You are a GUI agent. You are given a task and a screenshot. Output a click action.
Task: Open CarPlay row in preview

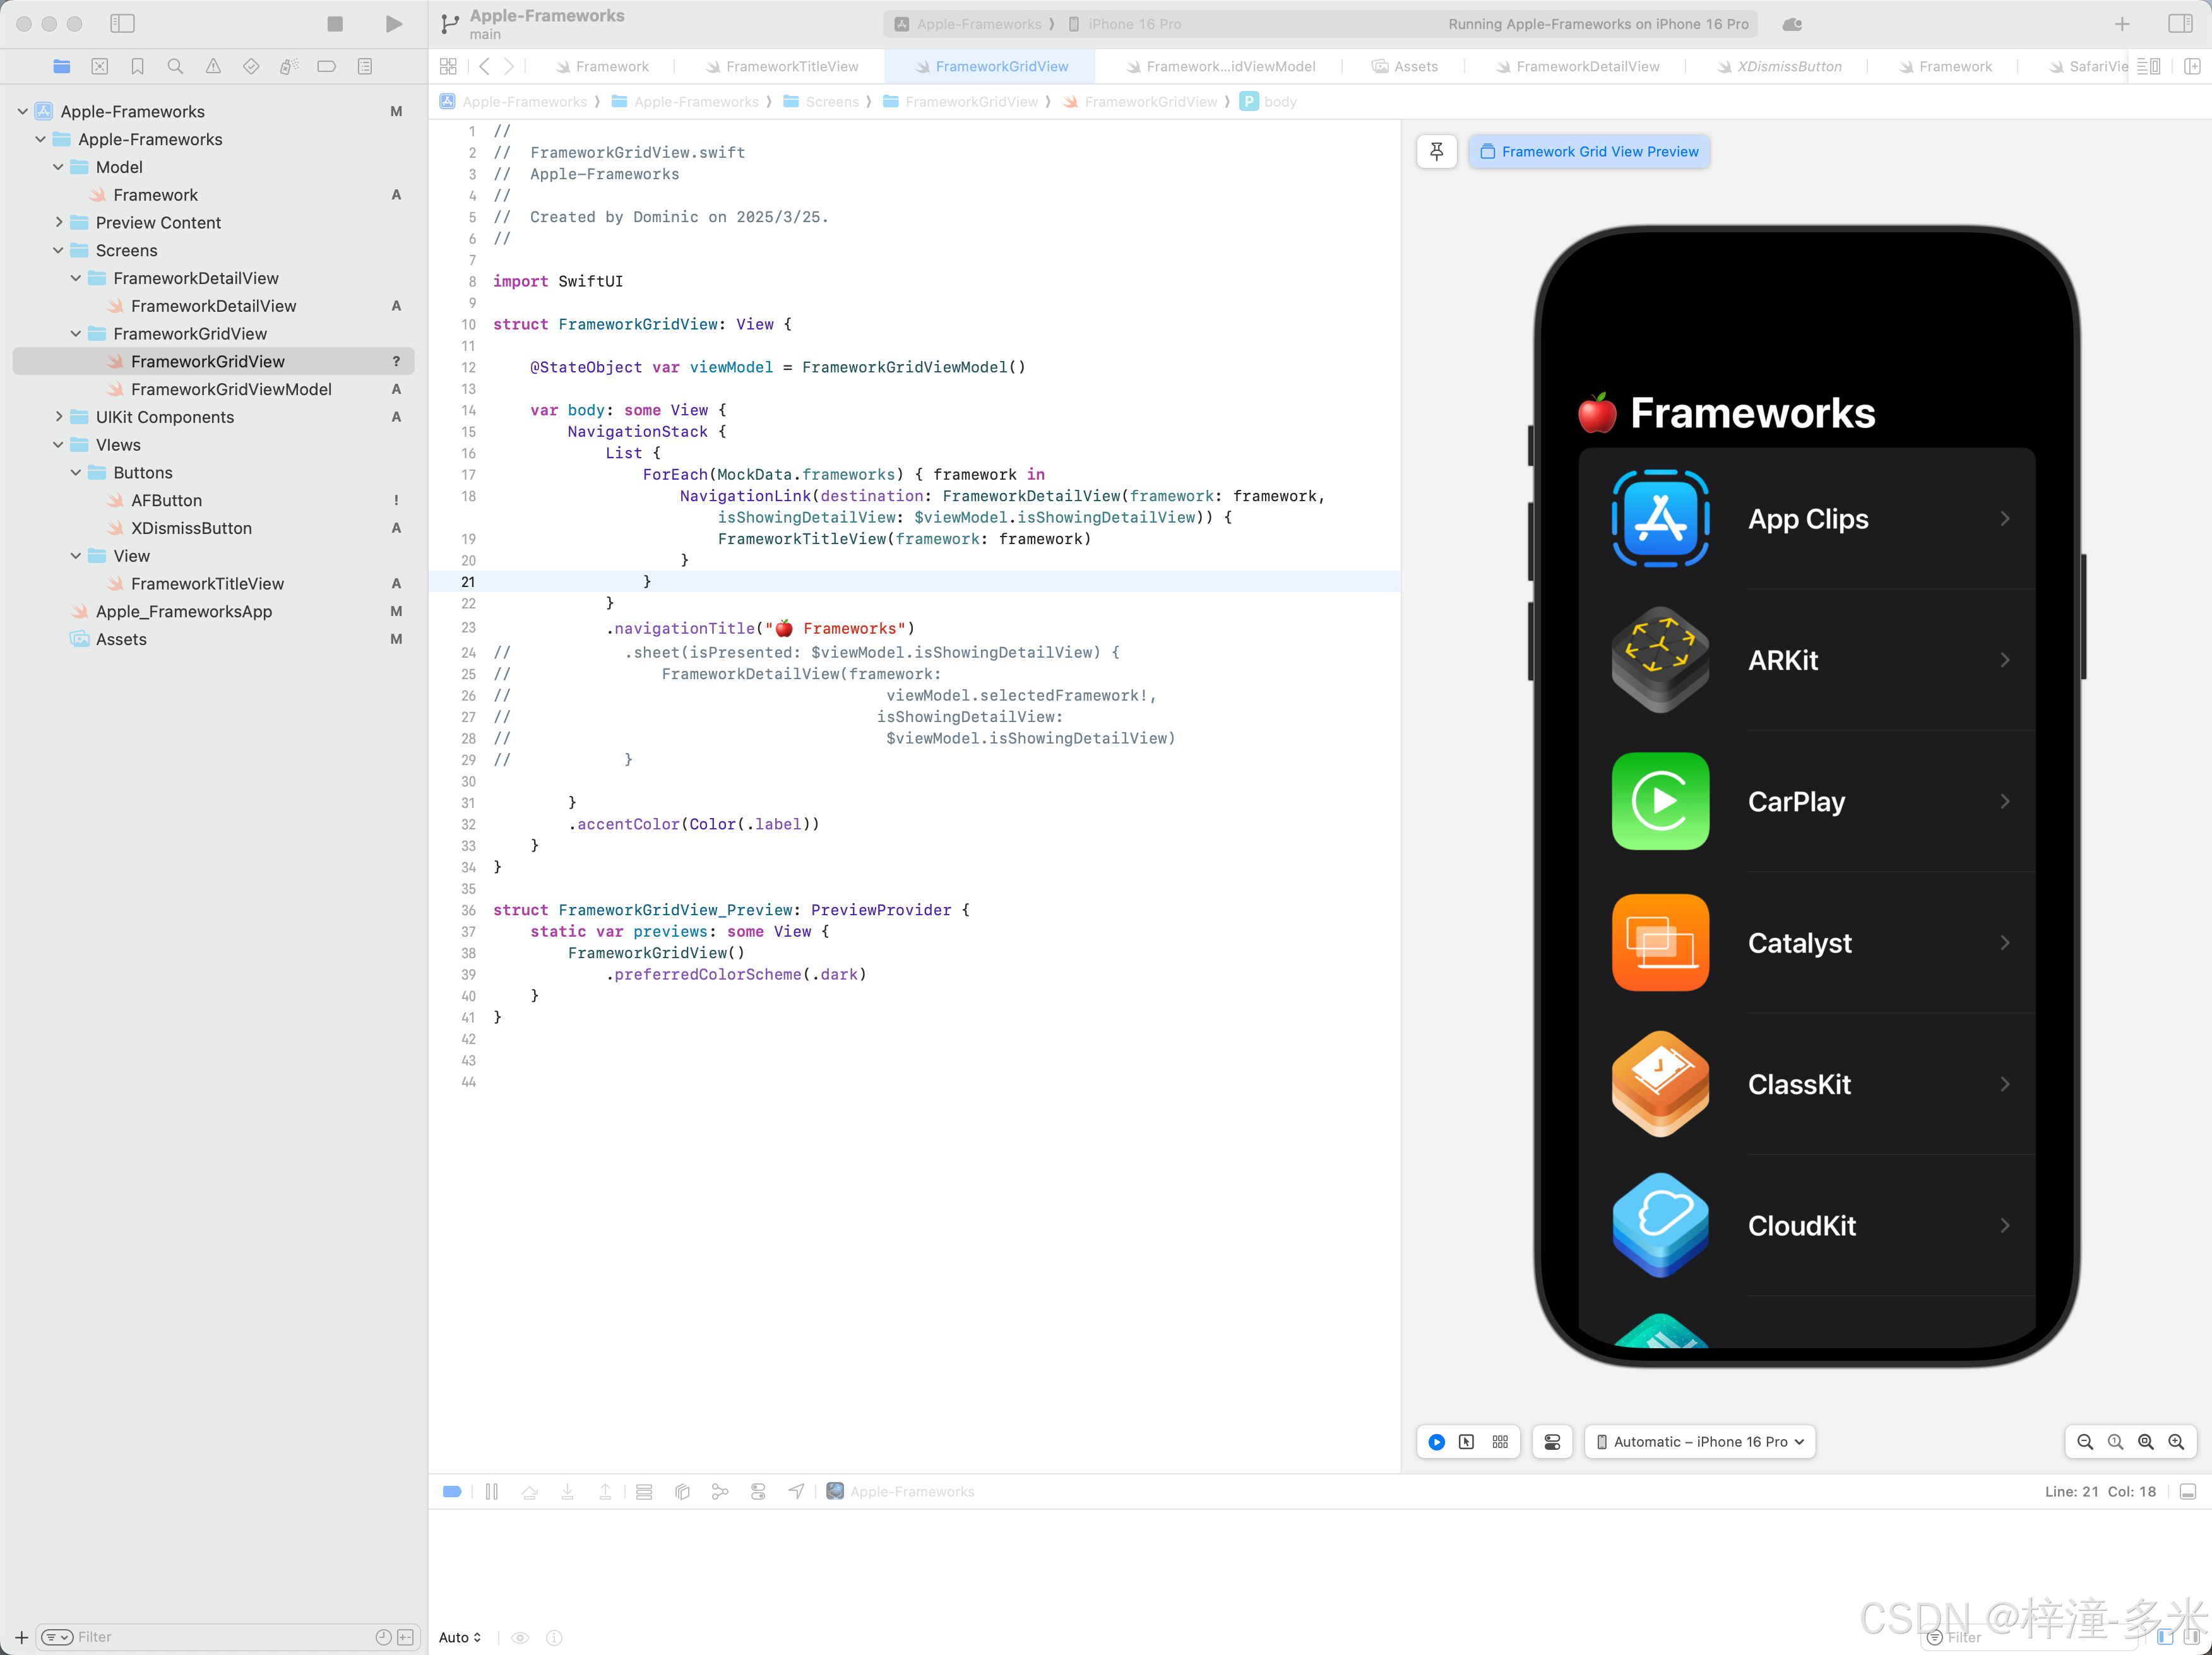[x=1807, y=801]
